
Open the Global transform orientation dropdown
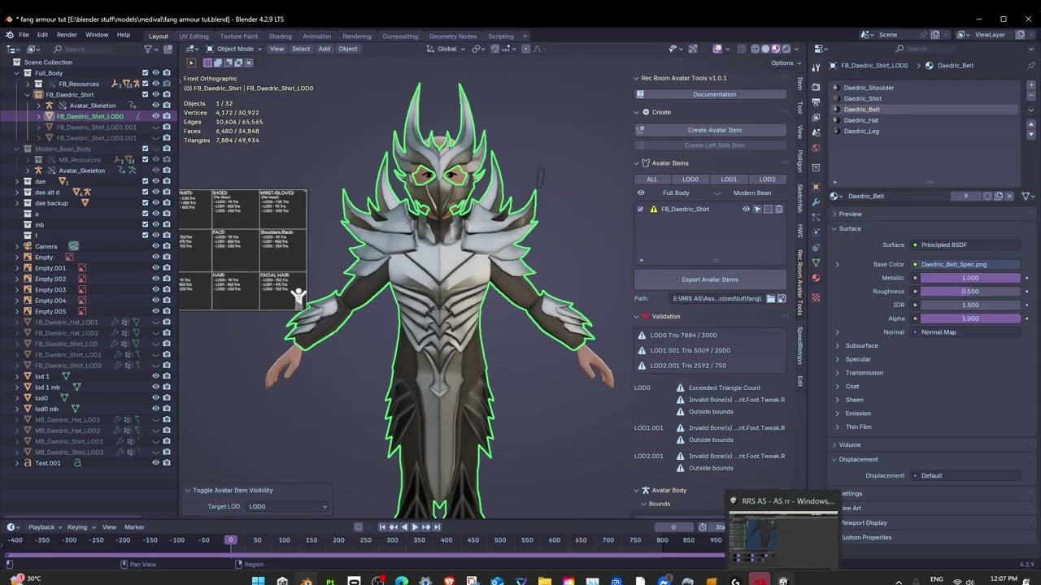tap(447, 49)
